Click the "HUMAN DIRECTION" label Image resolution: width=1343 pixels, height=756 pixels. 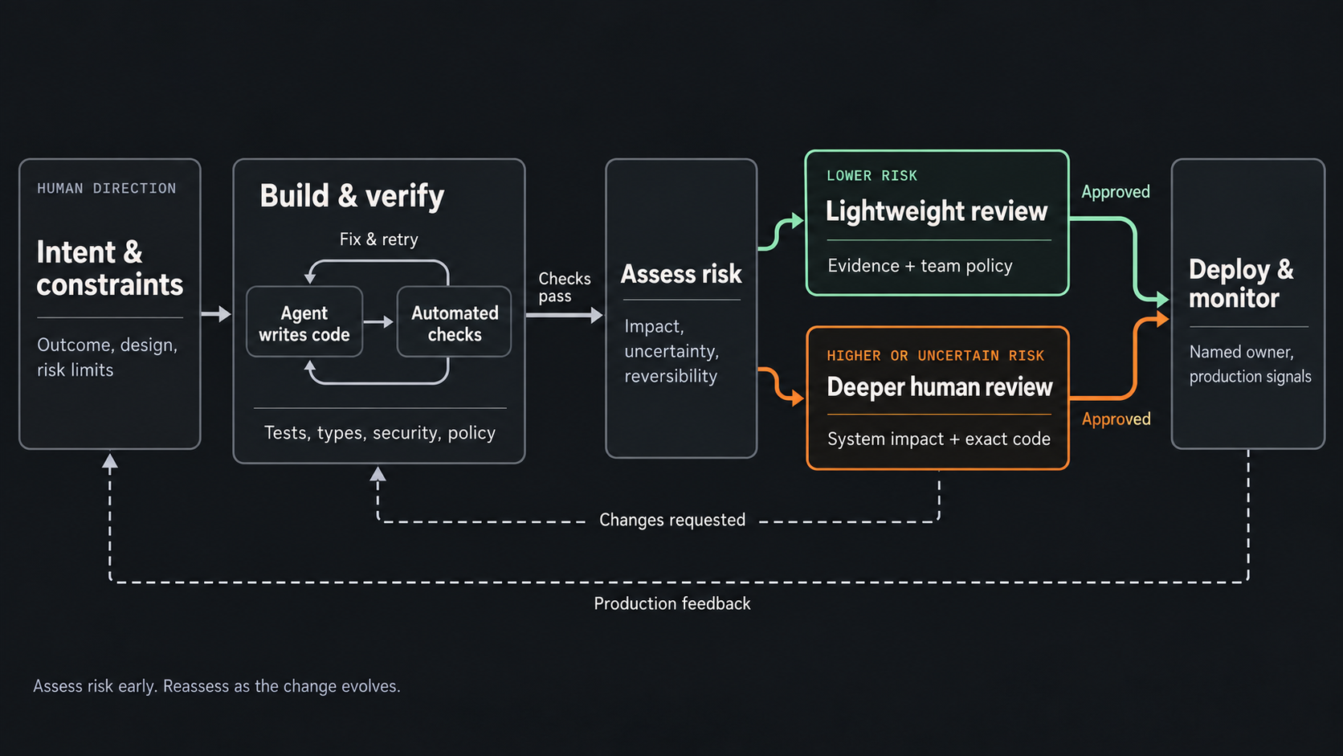tap(106, 188)
